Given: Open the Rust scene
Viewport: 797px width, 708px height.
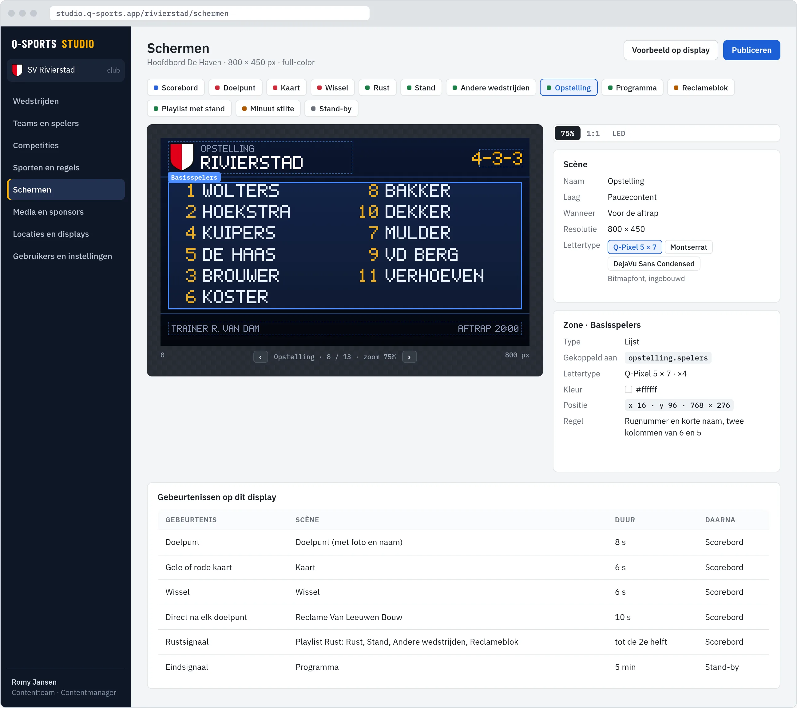Looking at the screenshot, I should (x=377, y=88).
